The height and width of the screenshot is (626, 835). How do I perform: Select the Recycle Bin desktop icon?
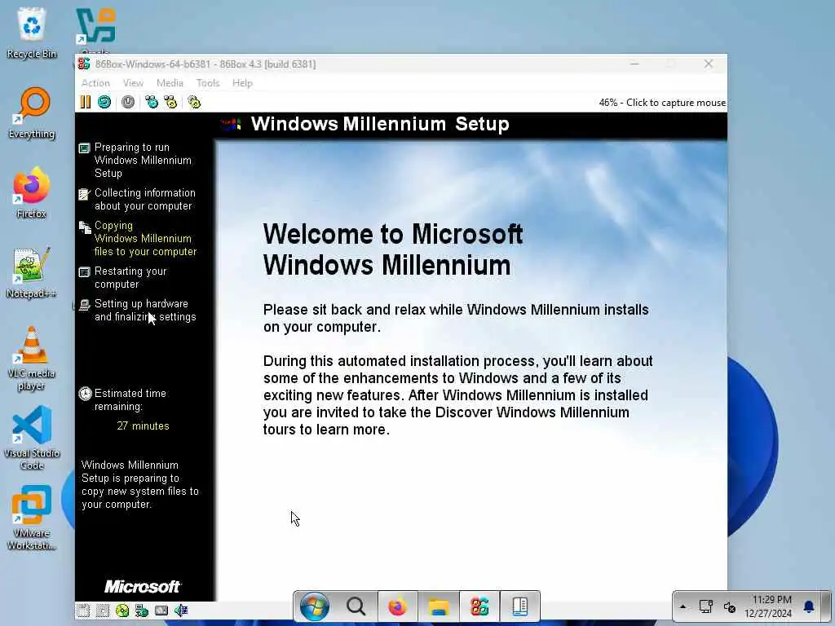32,33
